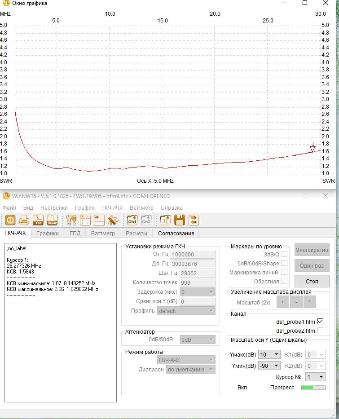This screenshot has height=419, width=339.
Task: Click the printer icon in toolbar
Action: (x=24, y=220)
